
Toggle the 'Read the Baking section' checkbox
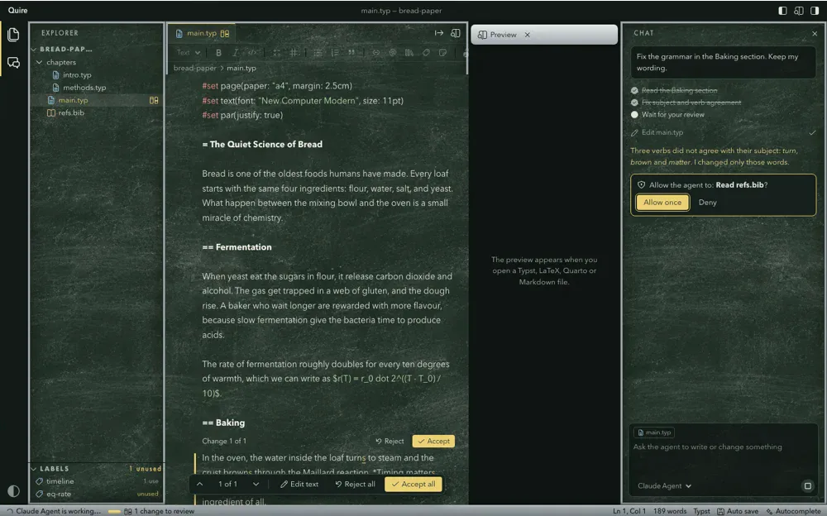tap(634, 91)
